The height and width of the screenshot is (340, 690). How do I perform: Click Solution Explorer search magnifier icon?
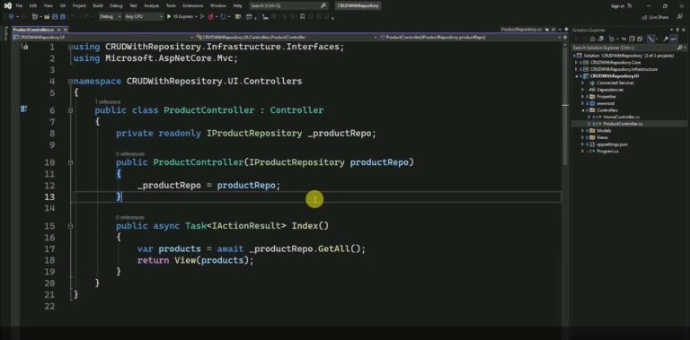tap(680, 48)
